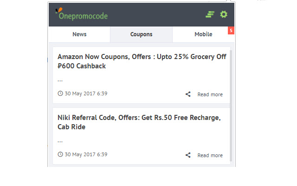Read more about Niki Referral Code
This screenshot has width=297, height=186.
click(210, 155)
